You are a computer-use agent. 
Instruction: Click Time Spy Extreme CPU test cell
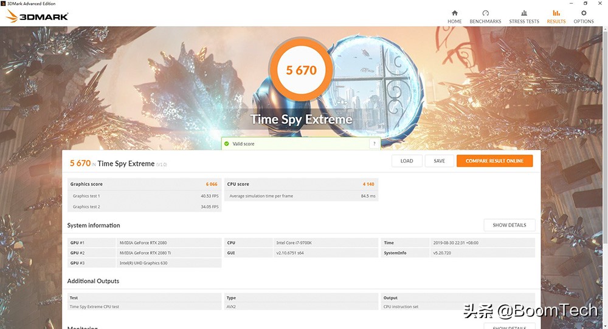pos(94,307)
